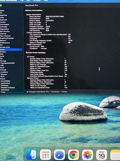The height and width of the screenshot is (161, 120).
Task: Click the green zoom window button
Action: pos(1,5)
